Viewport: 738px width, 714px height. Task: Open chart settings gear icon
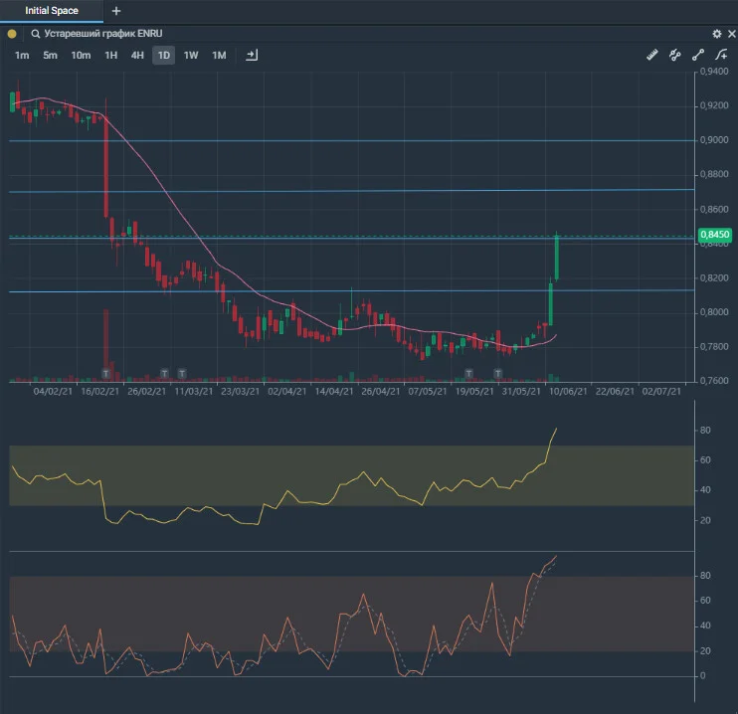click(x=716, y=34)
